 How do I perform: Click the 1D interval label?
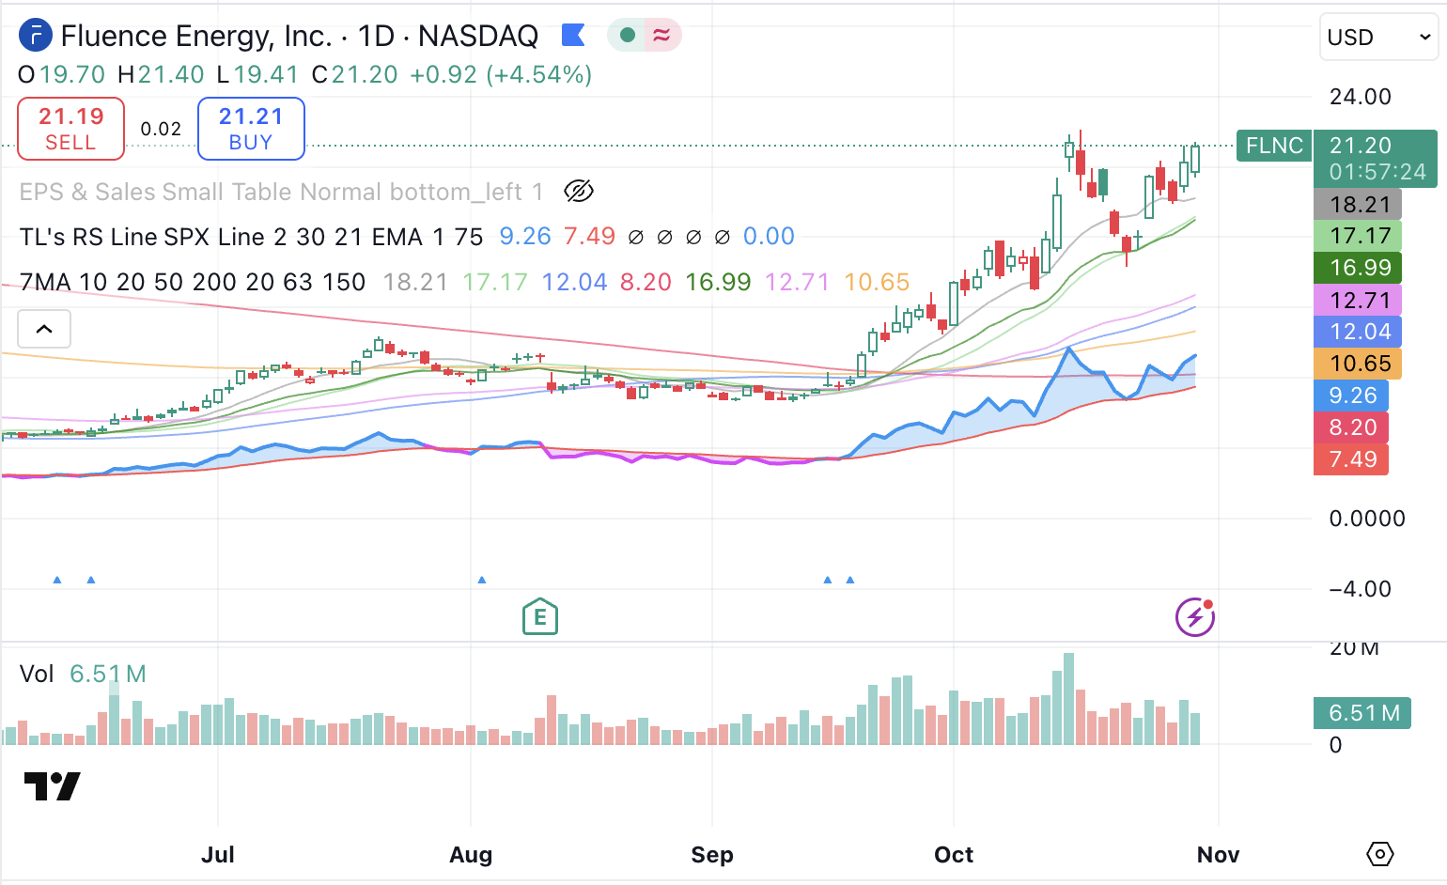[x=376, y=37]
